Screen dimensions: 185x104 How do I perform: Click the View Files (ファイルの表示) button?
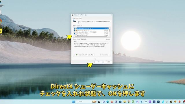point(104,55)
